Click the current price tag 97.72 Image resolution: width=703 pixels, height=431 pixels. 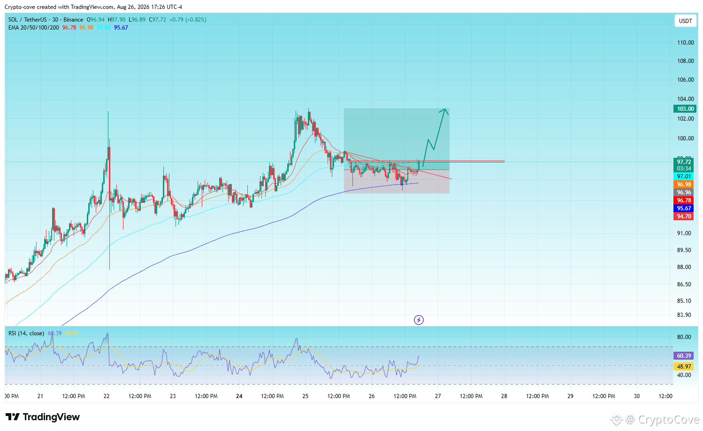tap(684, 162)
